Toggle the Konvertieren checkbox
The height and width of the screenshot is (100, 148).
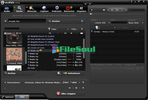(x=5, y=83)
